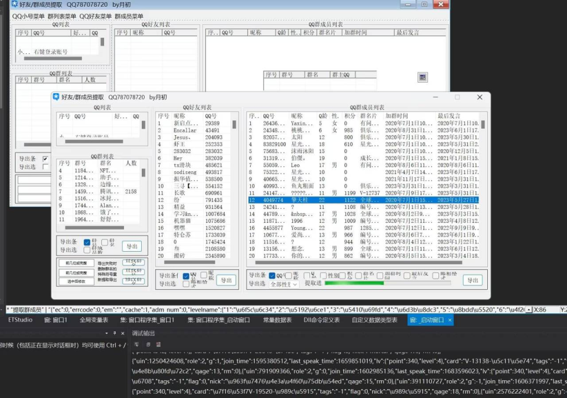Image resolution: width=567 pixels, height=398 pixels.
Task: Uncheck the 导出条 checkbox in the back window
Action: (45, 159)
